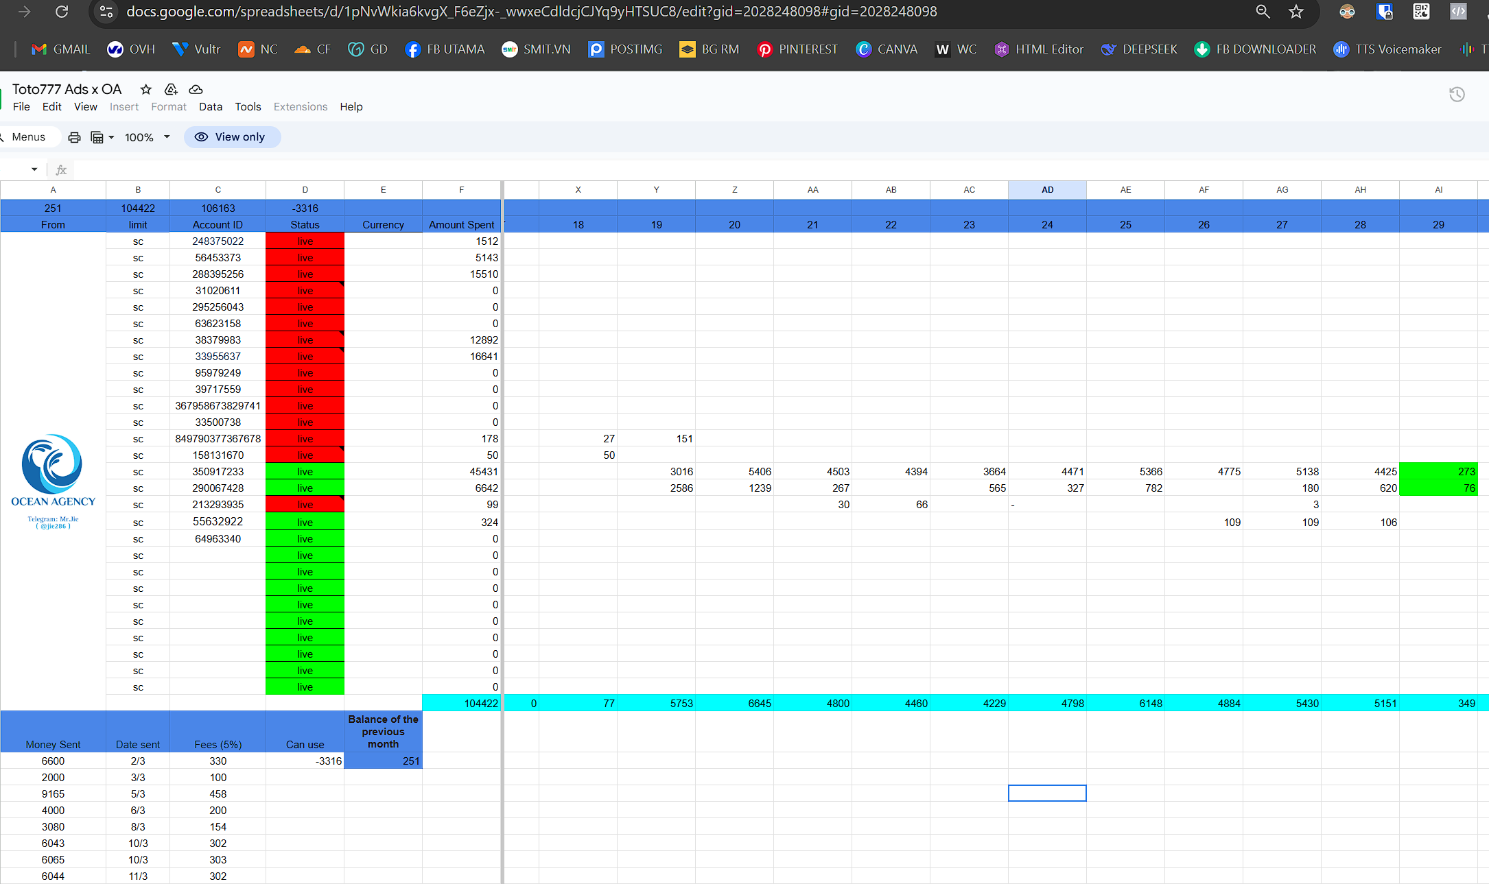The height and width of the screenshot is (884, 1489).
Task: Click the print icon in toolbar
Action: click(74, 137)
